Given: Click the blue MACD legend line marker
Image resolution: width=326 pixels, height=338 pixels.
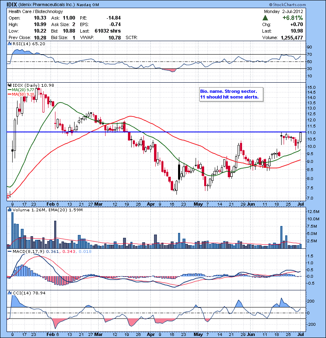Looking at the screenshot, I should click(x=9, y=251).
